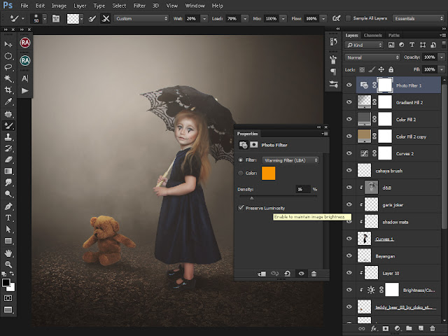The width and height of the screenshot is (448, 336).
Task: Choose the Pen tool
Action: coord(8,206)
